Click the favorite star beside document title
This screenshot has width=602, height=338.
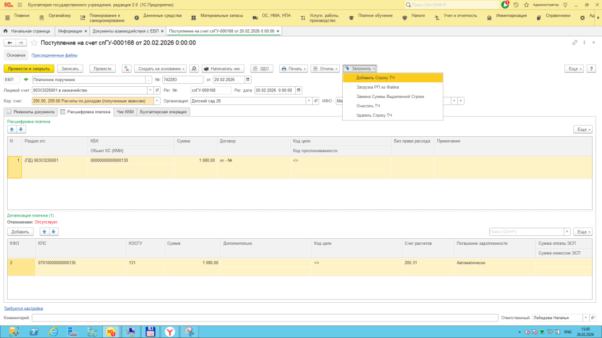34,43
